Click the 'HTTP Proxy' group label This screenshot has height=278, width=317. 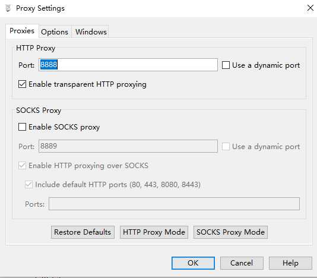point(36,48)
